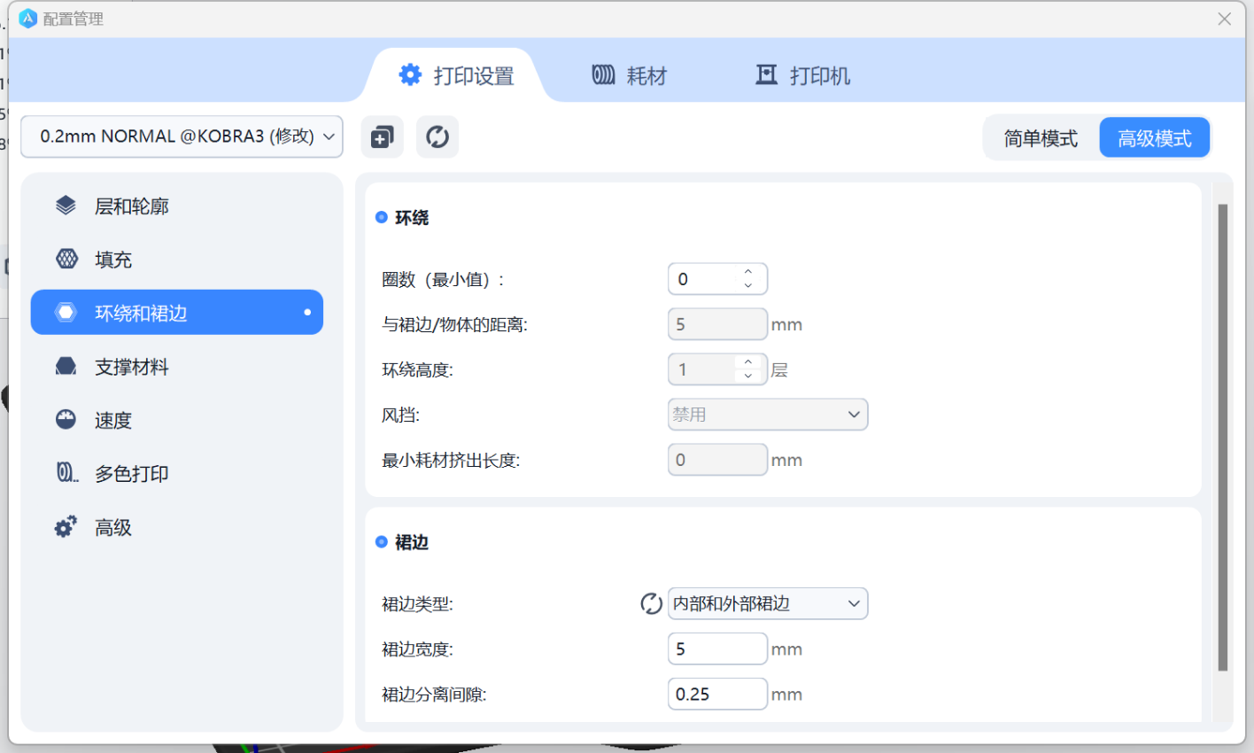Expand the 0.2mm NORMAL preset dropdown
The width and height of the screenshot is (1254, 753).
point(182,136)
